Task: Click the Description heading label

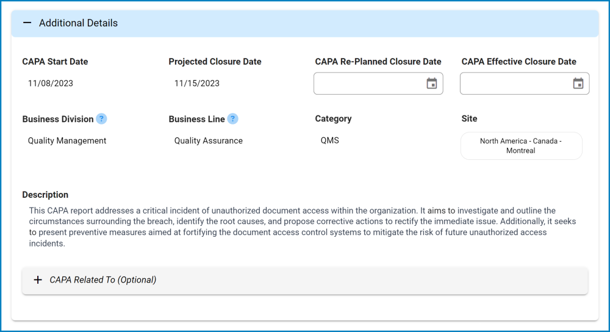Action: pyautogui.click(x=45, y=195)
